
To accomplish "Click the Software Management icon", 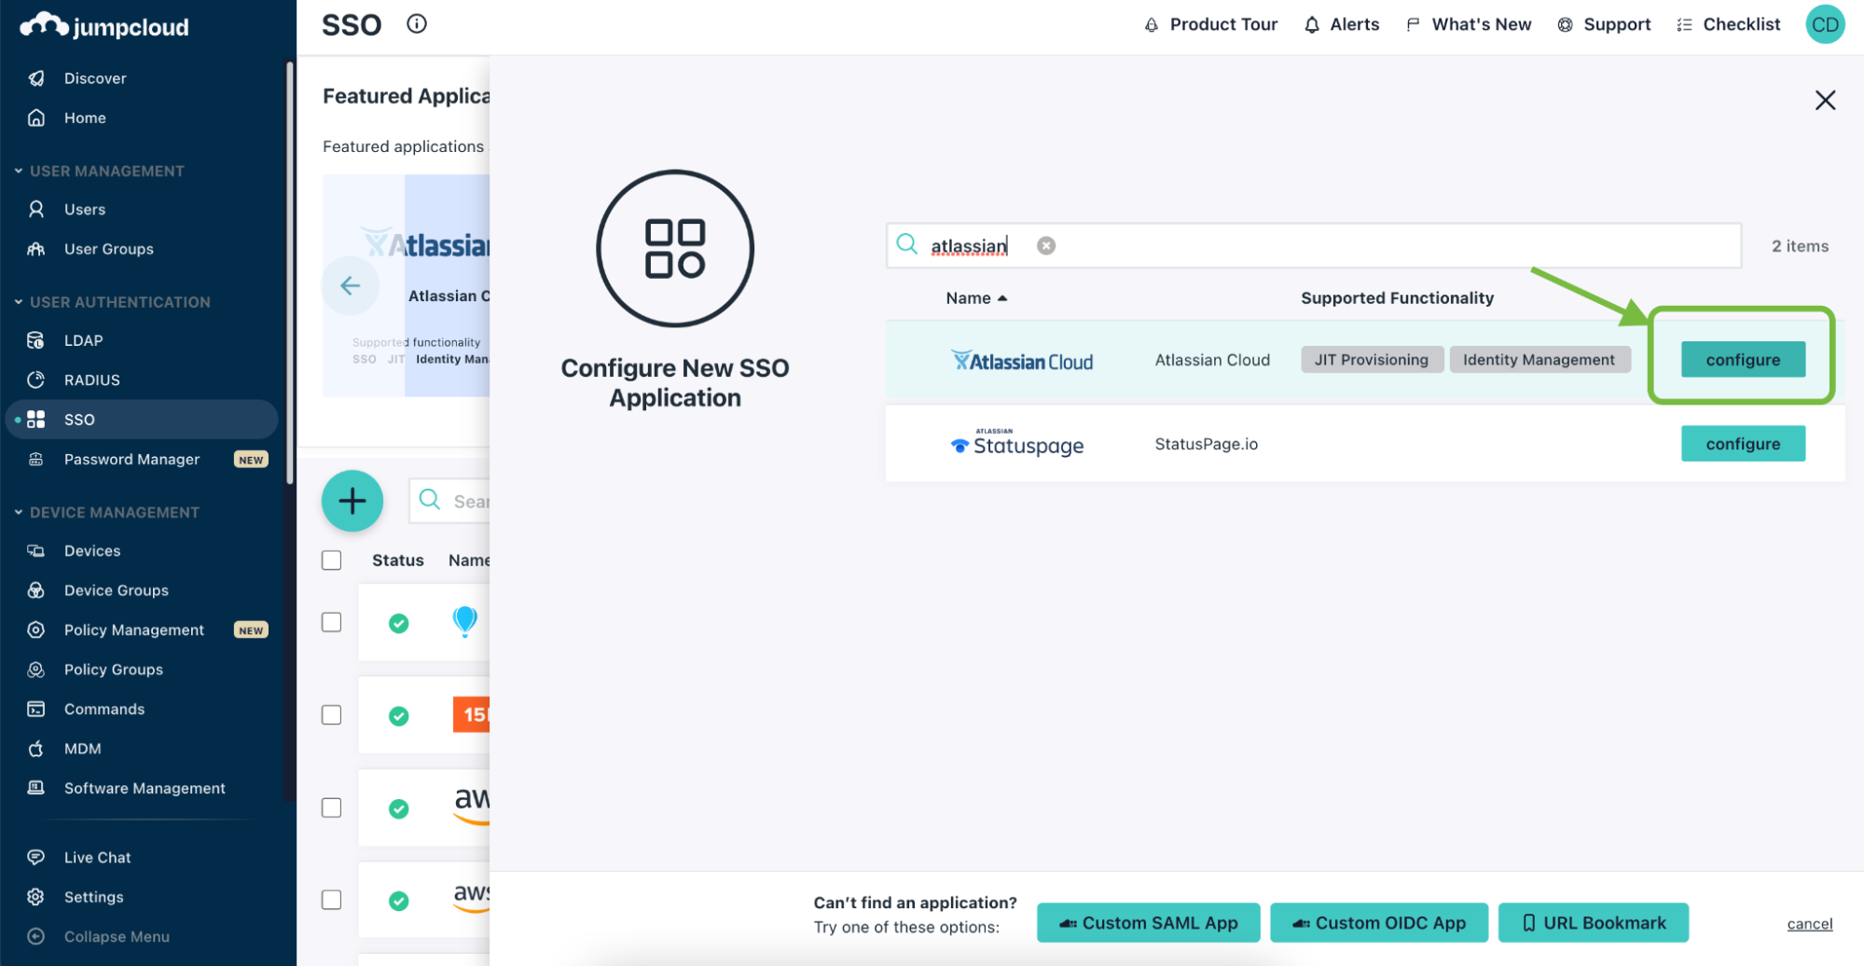I will (x=36, y=788).
